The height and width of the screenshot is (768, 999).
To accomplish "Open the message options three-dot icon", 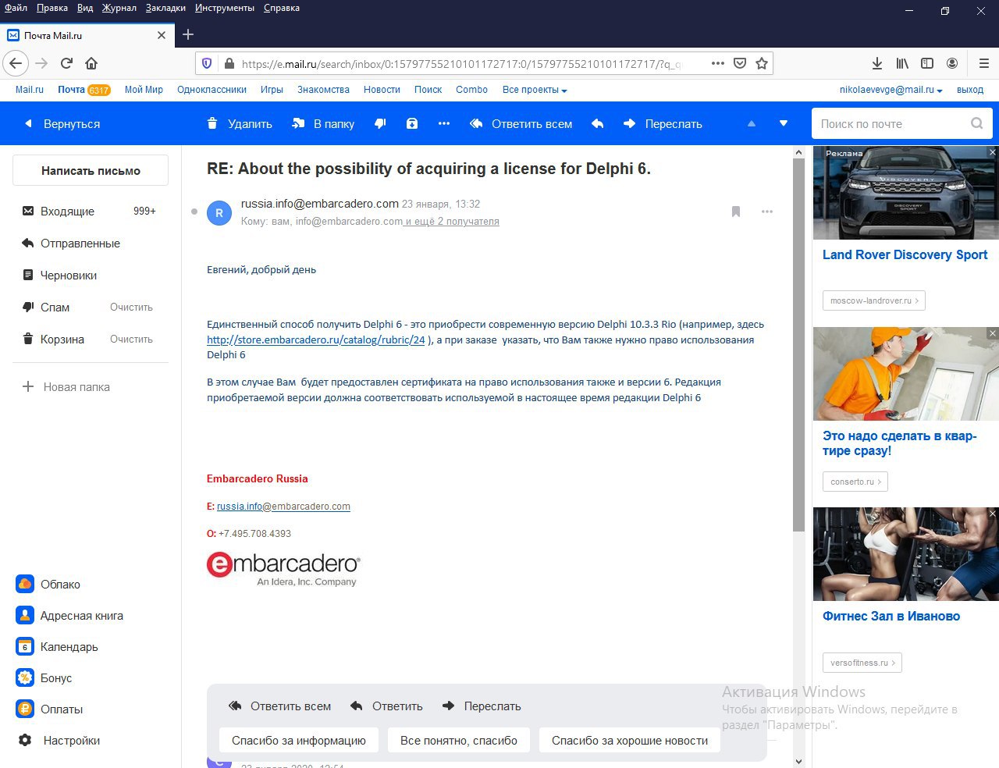I will pyautogui.click(x=767, y=212).
